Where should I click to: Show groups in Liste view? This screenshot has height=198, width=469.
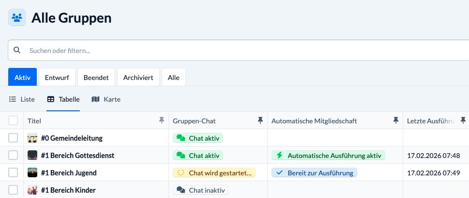tap(22, 99)
